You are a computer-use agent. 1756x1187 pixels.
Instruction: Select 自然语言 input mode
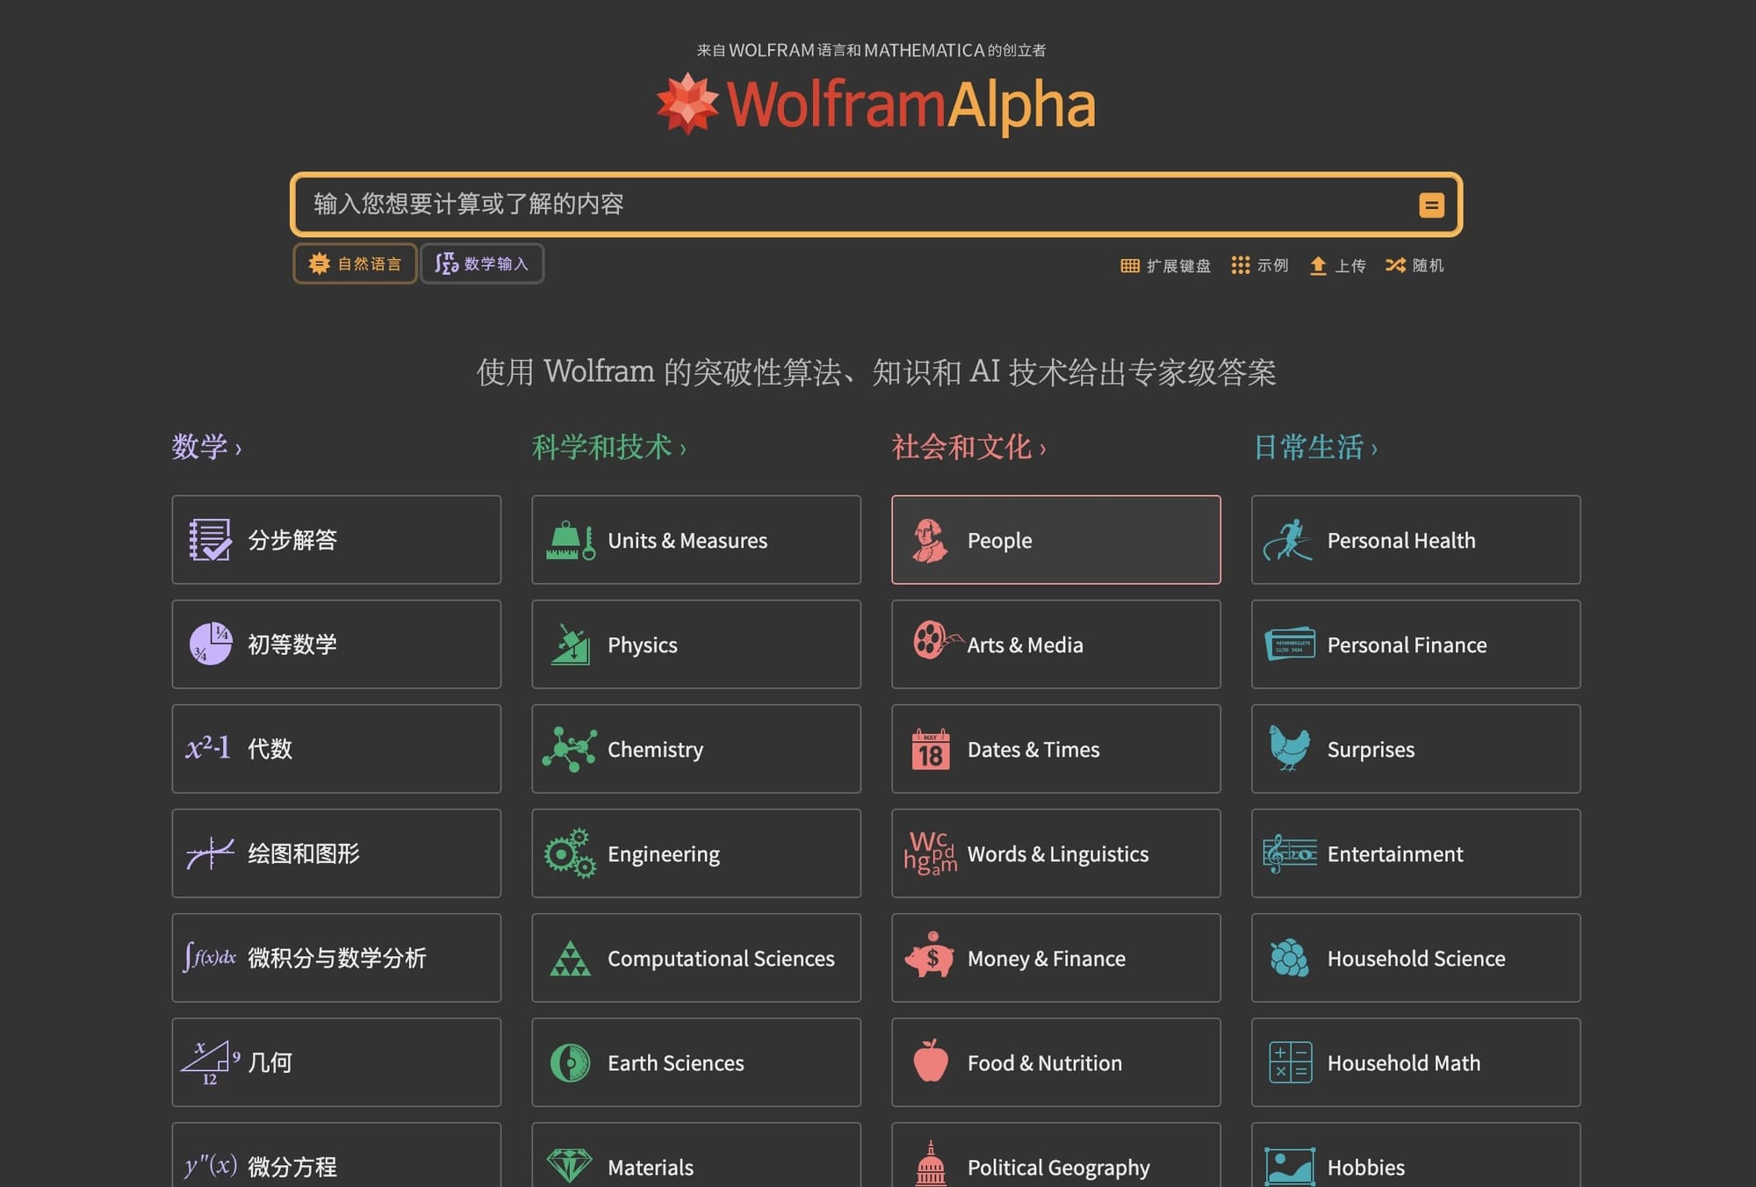(x=355, y=263)
